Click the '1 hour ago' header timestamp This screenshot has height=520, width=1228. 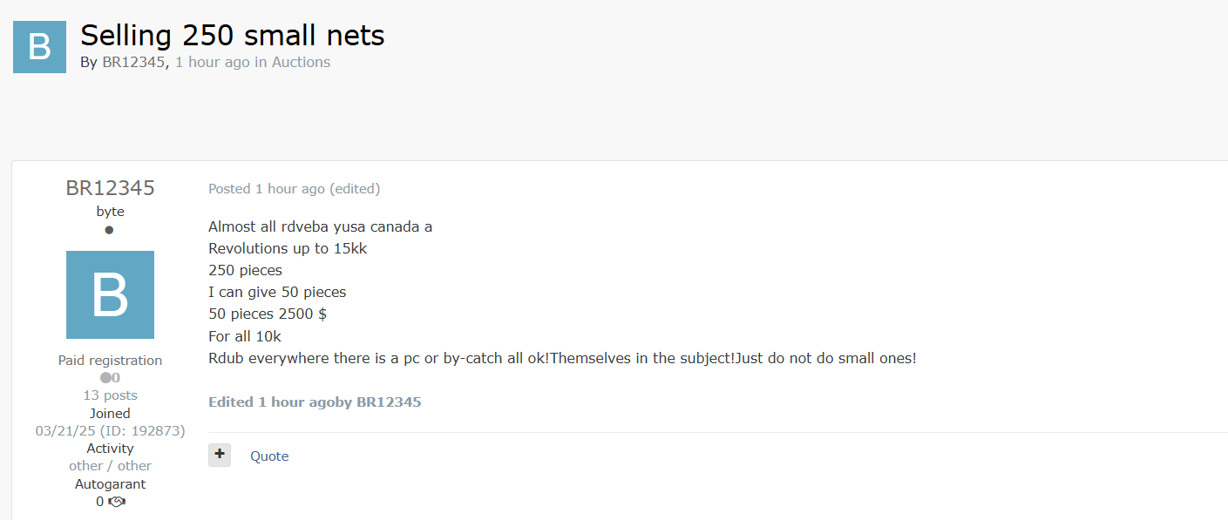coord(213,62)
